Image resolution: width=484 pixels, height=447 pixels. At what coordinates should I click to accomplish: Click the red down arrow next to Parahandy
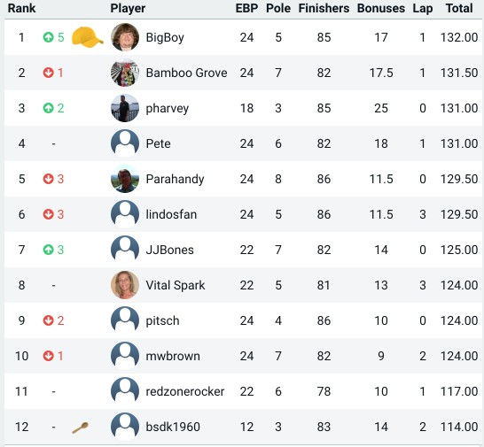pos(48,179)
